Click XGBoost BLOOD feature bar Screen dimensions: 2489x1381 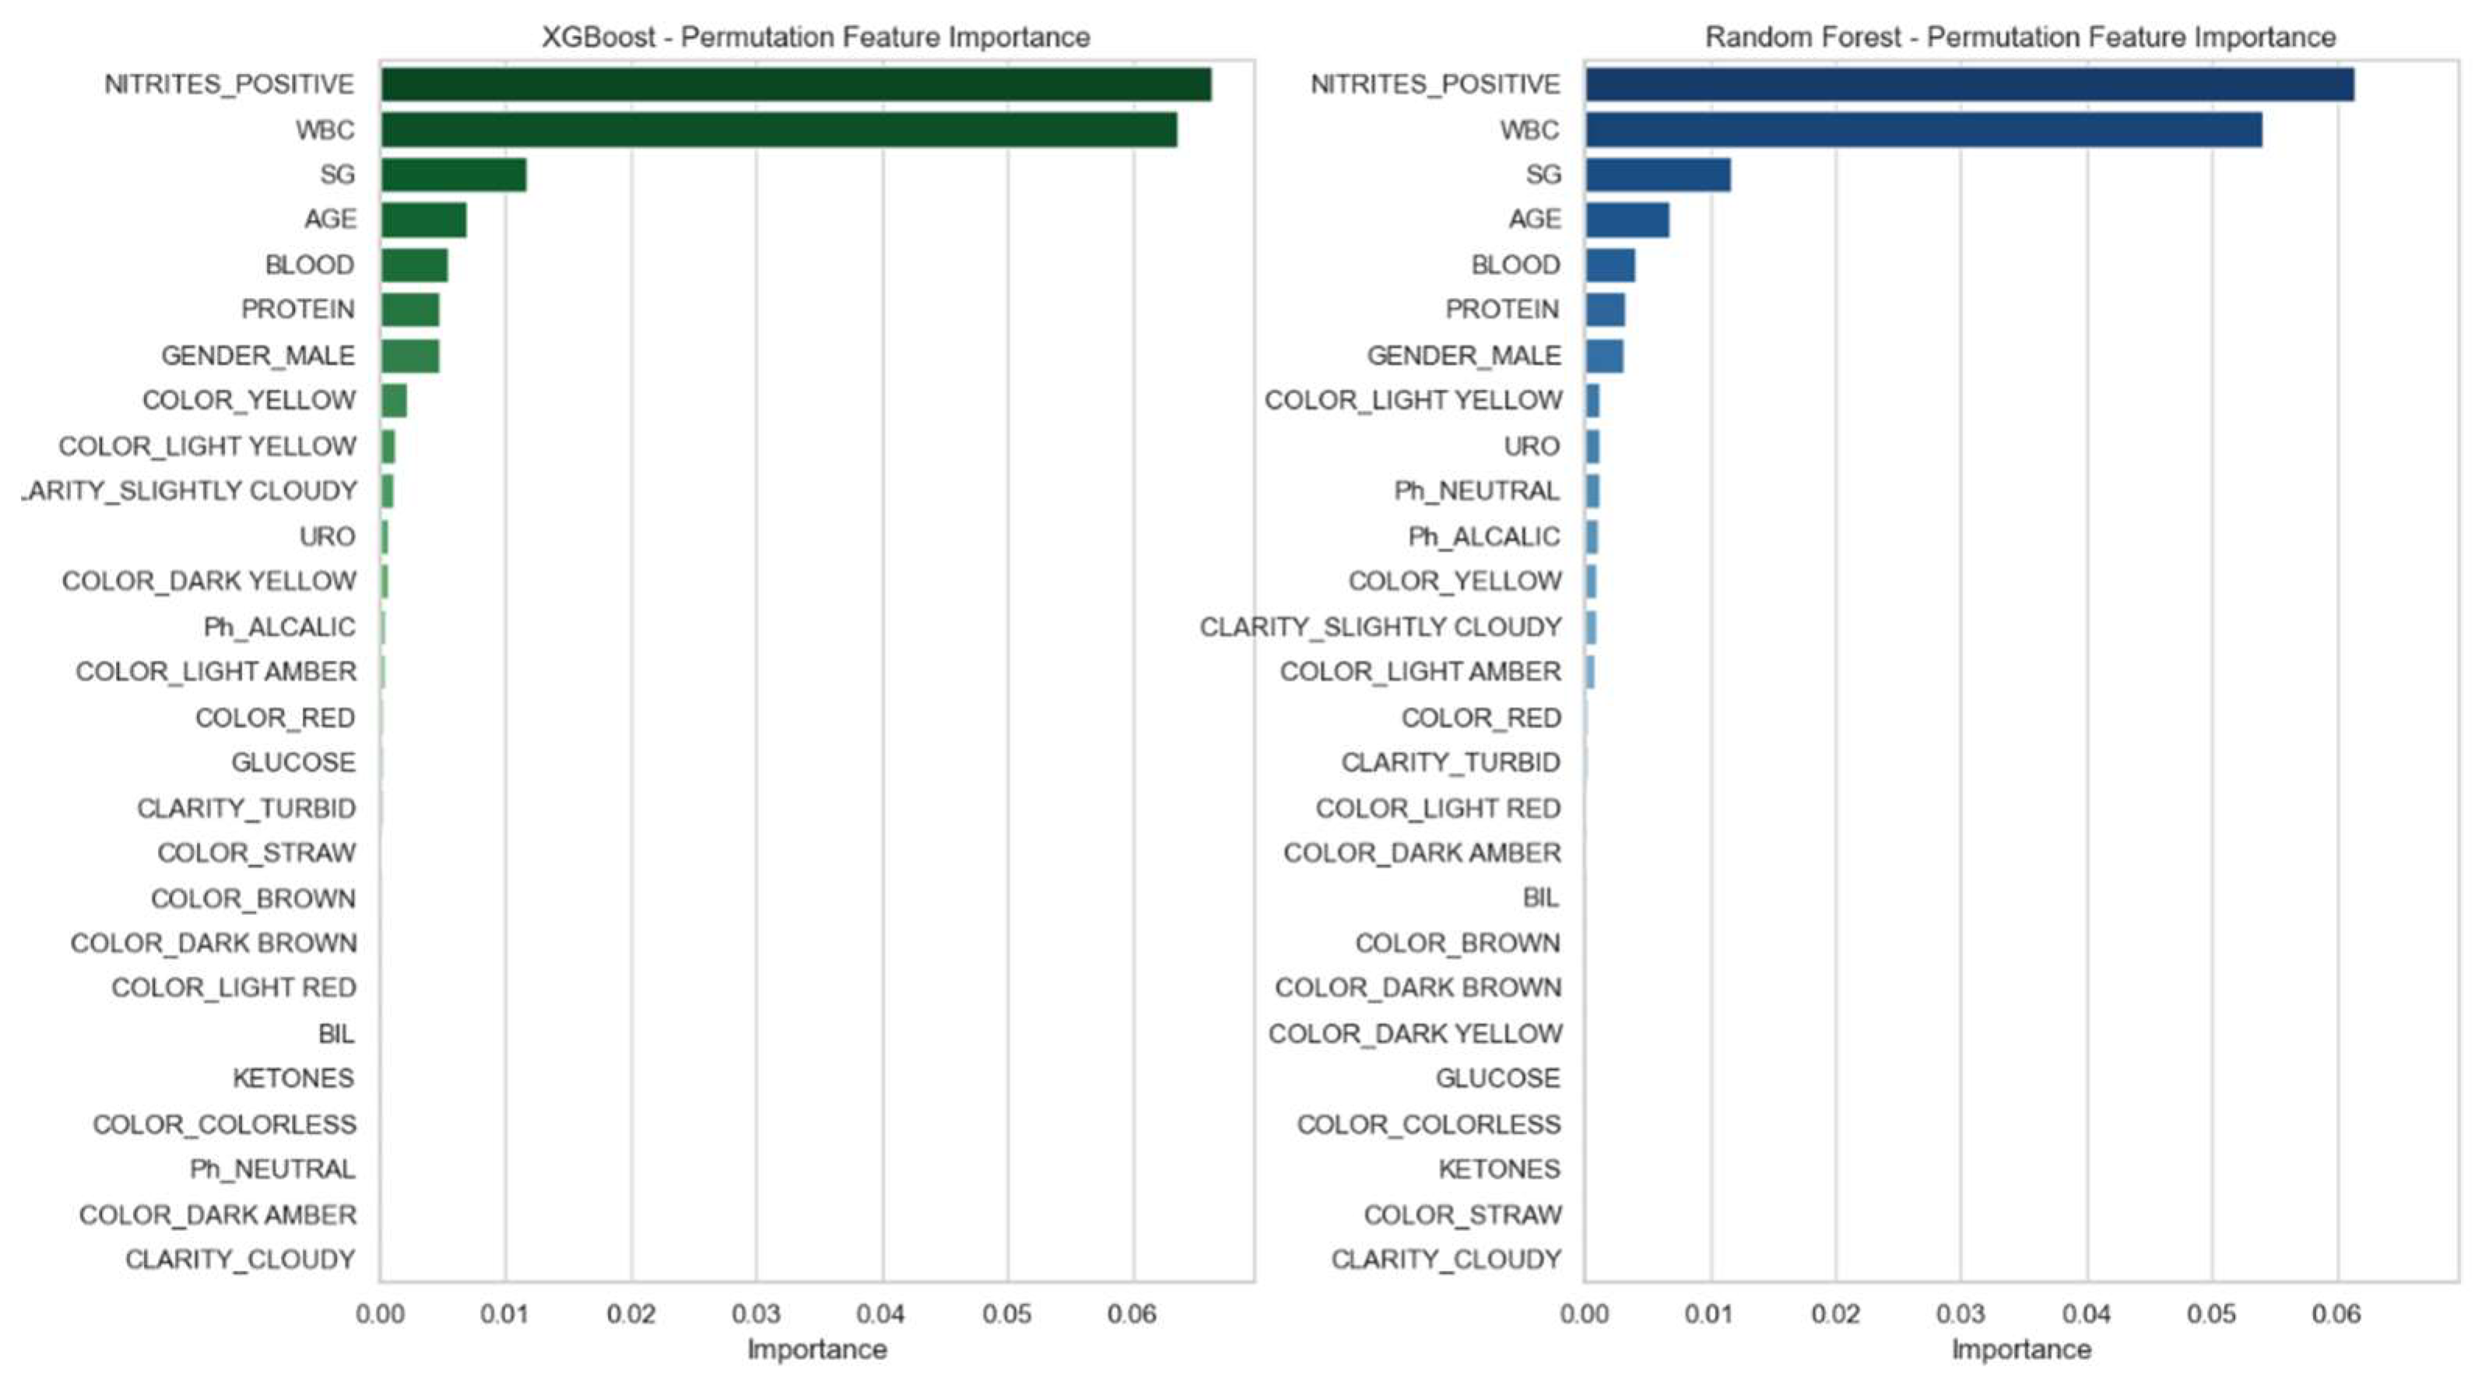[x=413, y=265]
